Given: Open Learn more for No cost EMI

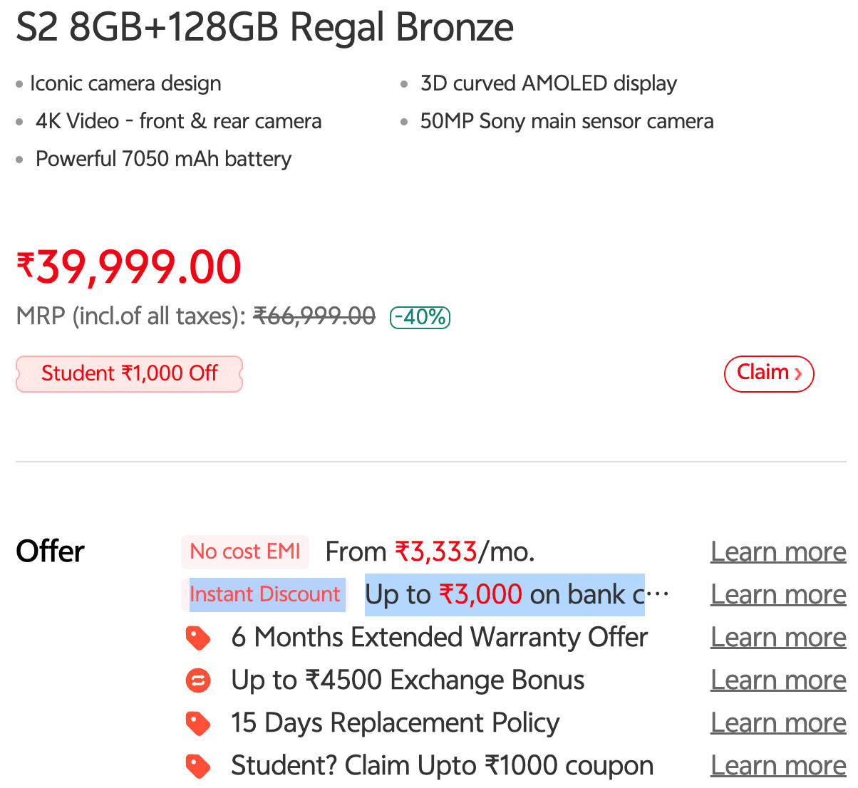Looking at the screenshot, I should click(778, 551).
